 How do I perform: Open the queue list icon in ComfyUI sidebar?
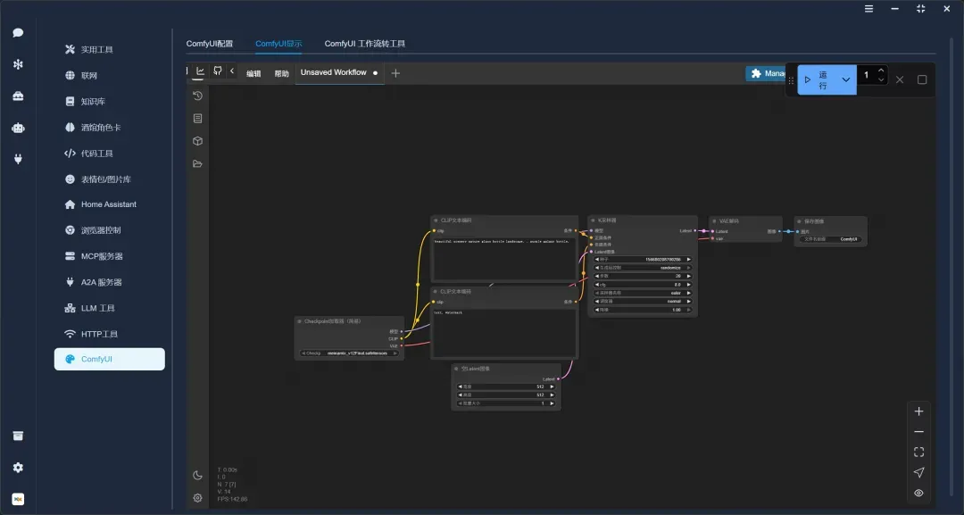[197, 118]
